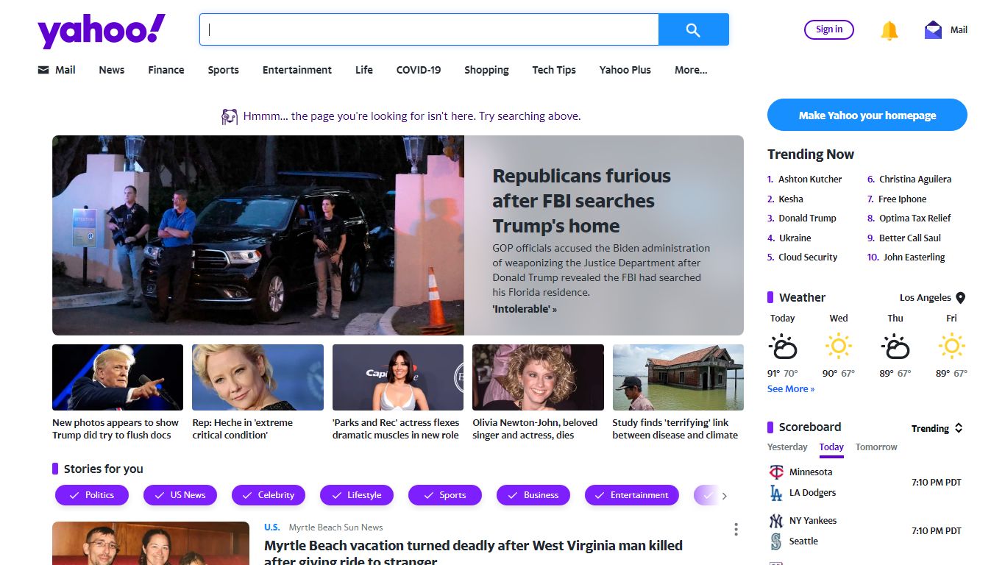
Task: Toggle the Celebrity topic chip
Action: [269, 495]
